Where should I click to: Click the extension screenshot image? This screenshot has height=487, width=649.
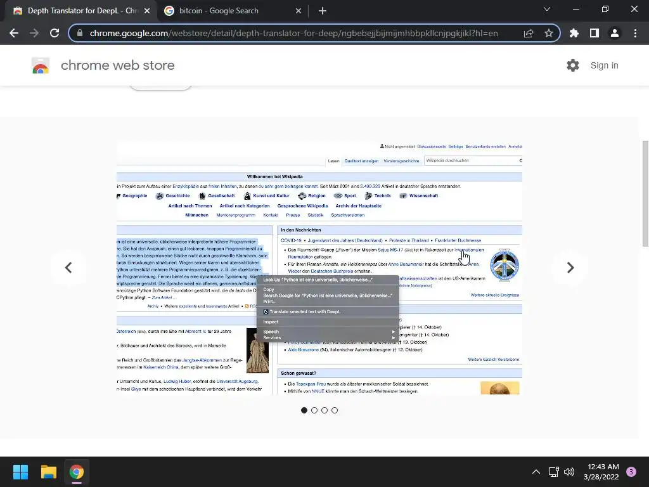point(319,268)
